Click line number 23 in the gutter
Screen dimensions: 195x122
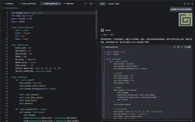click(6, 77)
